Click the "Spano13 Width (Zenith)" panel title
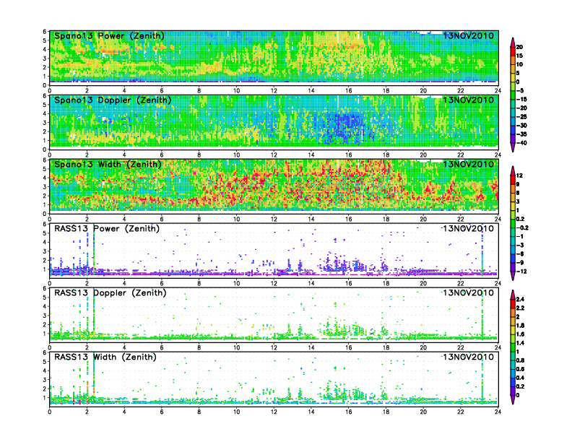572x442 pixels. [108, 164]
